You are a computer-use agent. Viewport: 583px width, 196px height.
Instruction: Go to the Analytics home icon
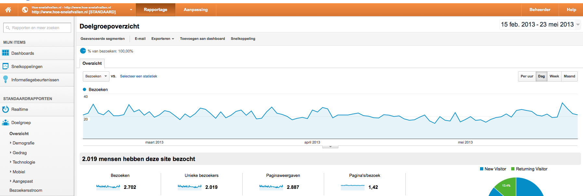pos(8,10)
